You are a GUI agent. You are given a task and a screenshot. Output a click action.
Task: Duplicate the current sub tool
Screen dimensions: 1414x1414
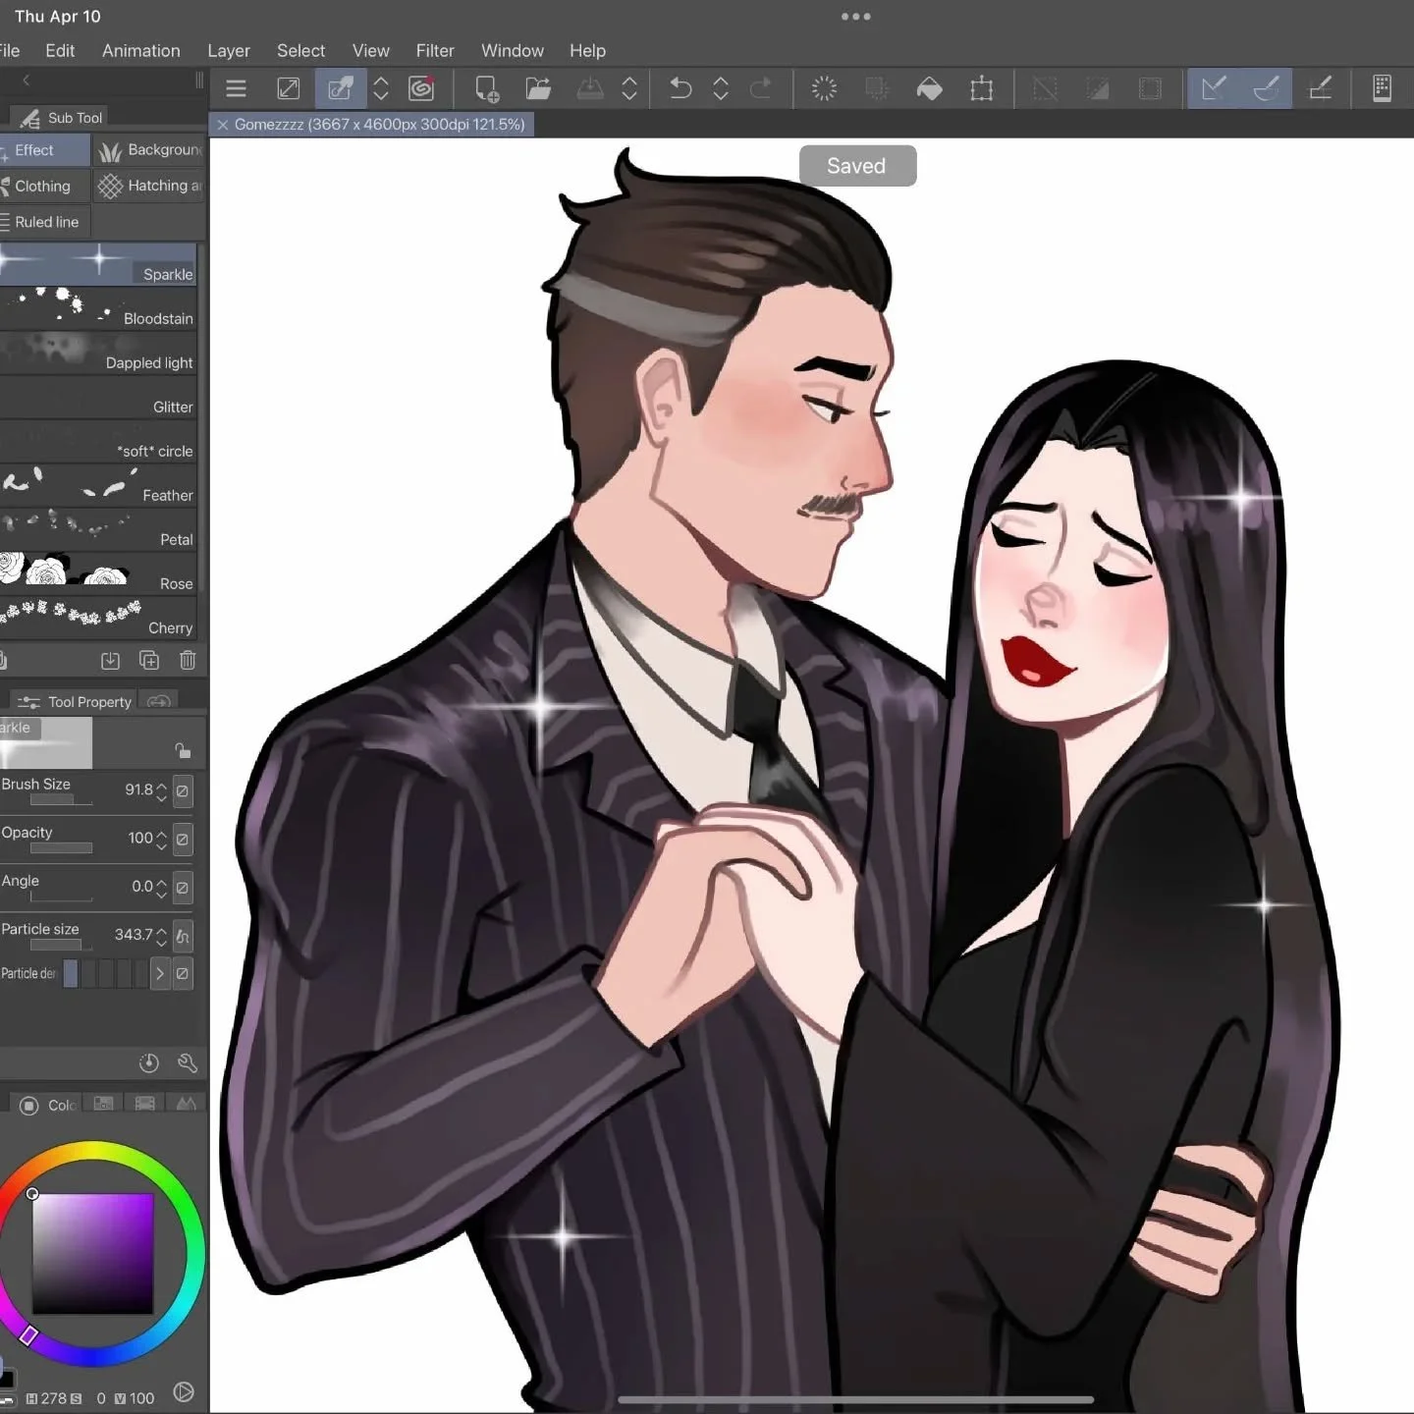pyautogui.click(x=149, y=660)
